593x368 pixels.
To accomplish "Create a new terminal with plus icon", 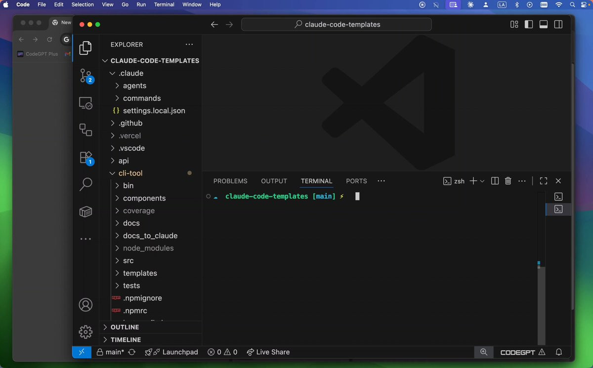I will click(473, 181).
